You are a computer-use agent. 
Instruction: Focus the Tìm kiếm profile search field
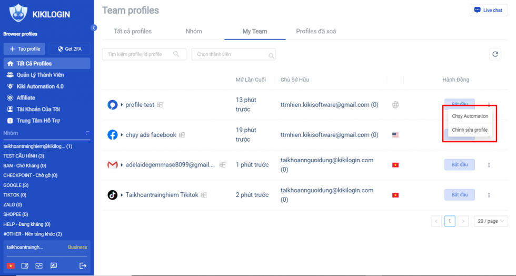pyautogui.click(x=144, y=54)
